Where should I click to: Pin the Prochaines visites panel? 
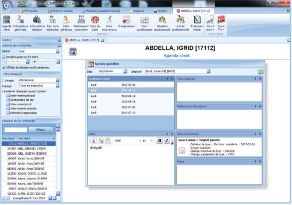[167, 79]
